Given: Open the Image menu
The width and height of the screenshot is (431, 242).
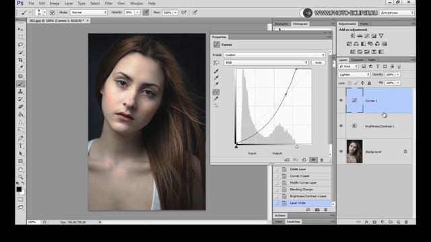Looking at the screenshot, I should click(54, 3).
